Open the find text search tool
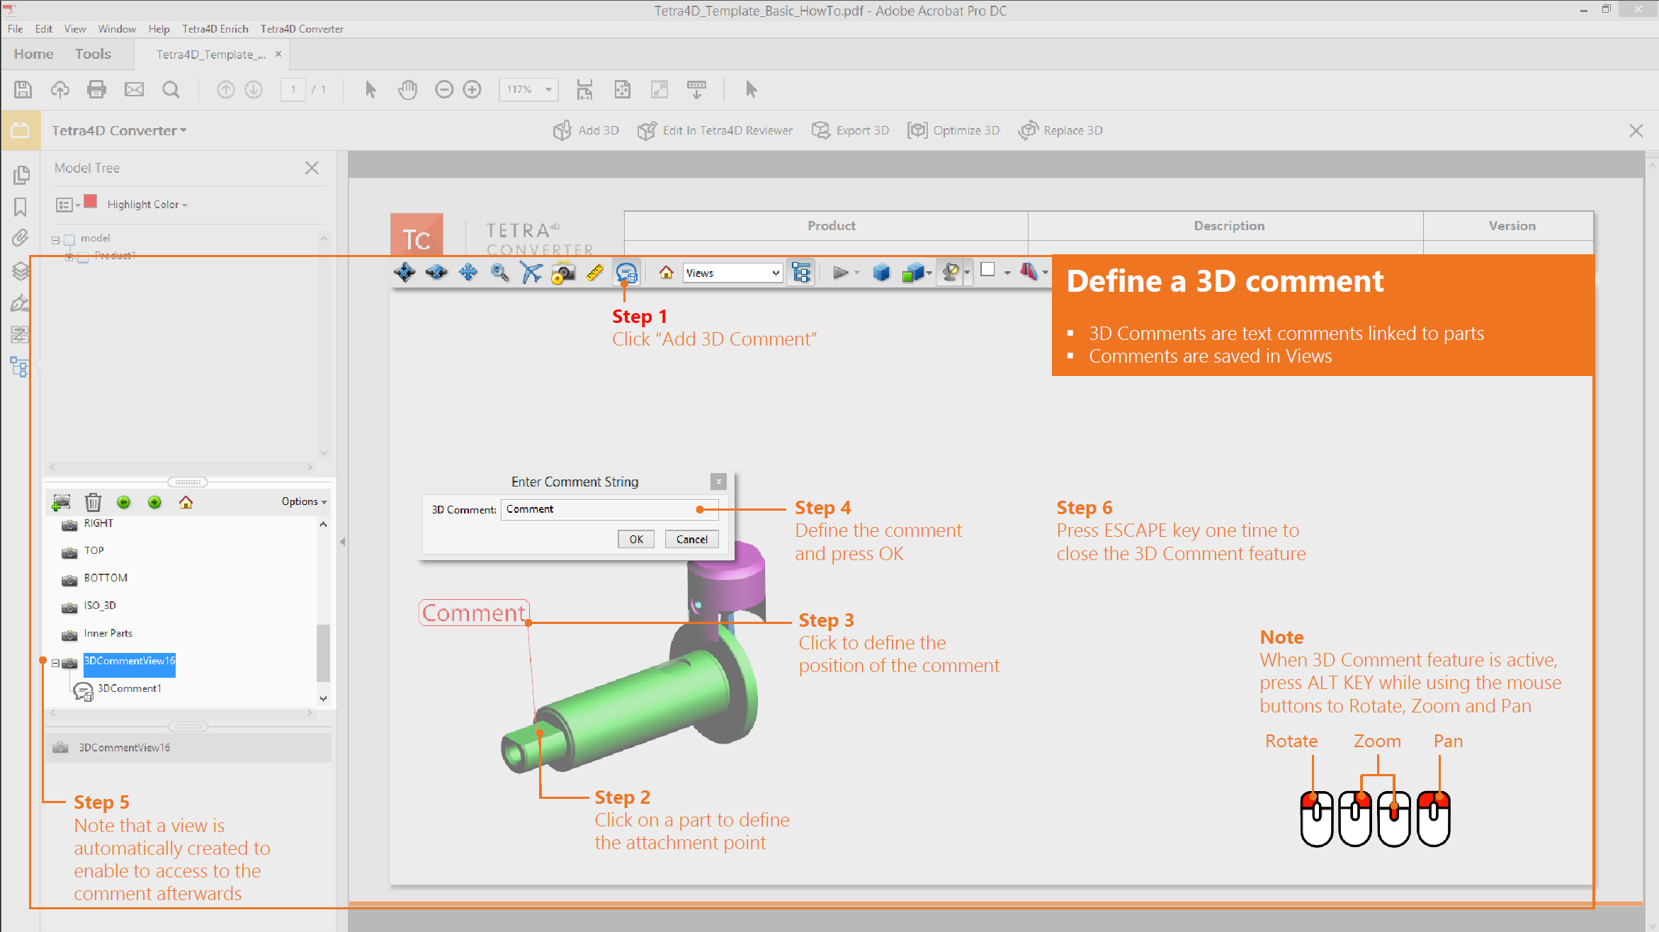The width and height of the screenshot is (1659, 932). (171, 89)
